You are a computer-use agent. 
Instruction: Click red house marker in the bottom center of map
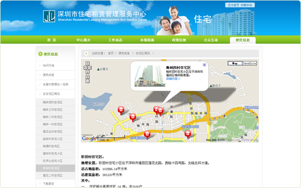pyautogui.click(x=147, y=135)
